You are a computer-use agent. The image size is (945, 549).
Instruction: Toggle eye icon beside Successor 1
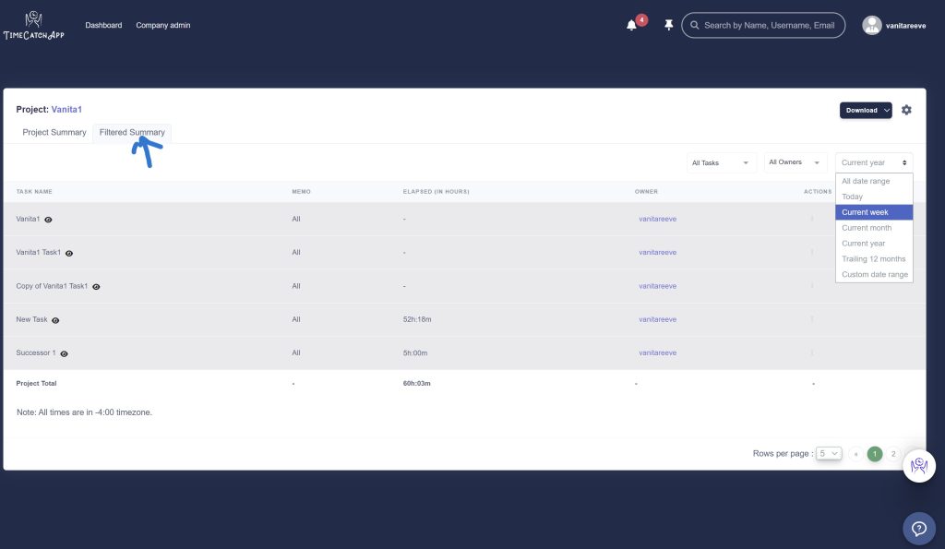point(64,353)
